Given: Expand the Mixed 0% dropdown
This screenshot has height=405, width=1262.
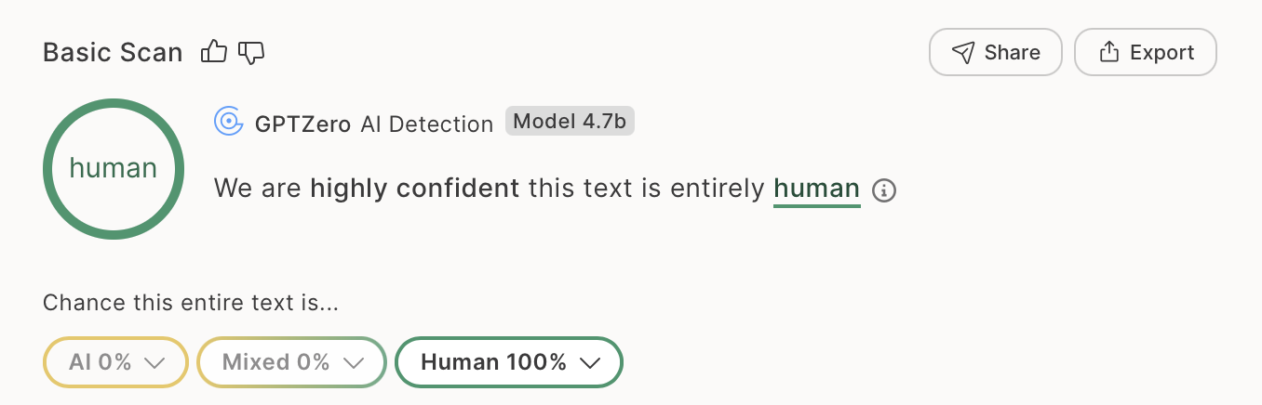Looking at the screenshot, I should click(x=291, y=361).
